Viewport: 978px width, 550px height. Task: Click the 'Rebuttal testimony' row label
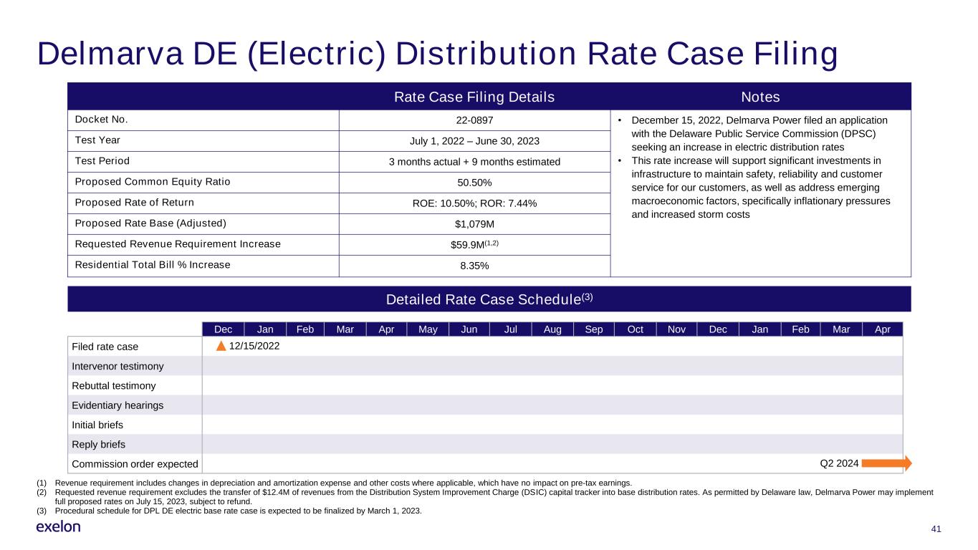[114, 385]
